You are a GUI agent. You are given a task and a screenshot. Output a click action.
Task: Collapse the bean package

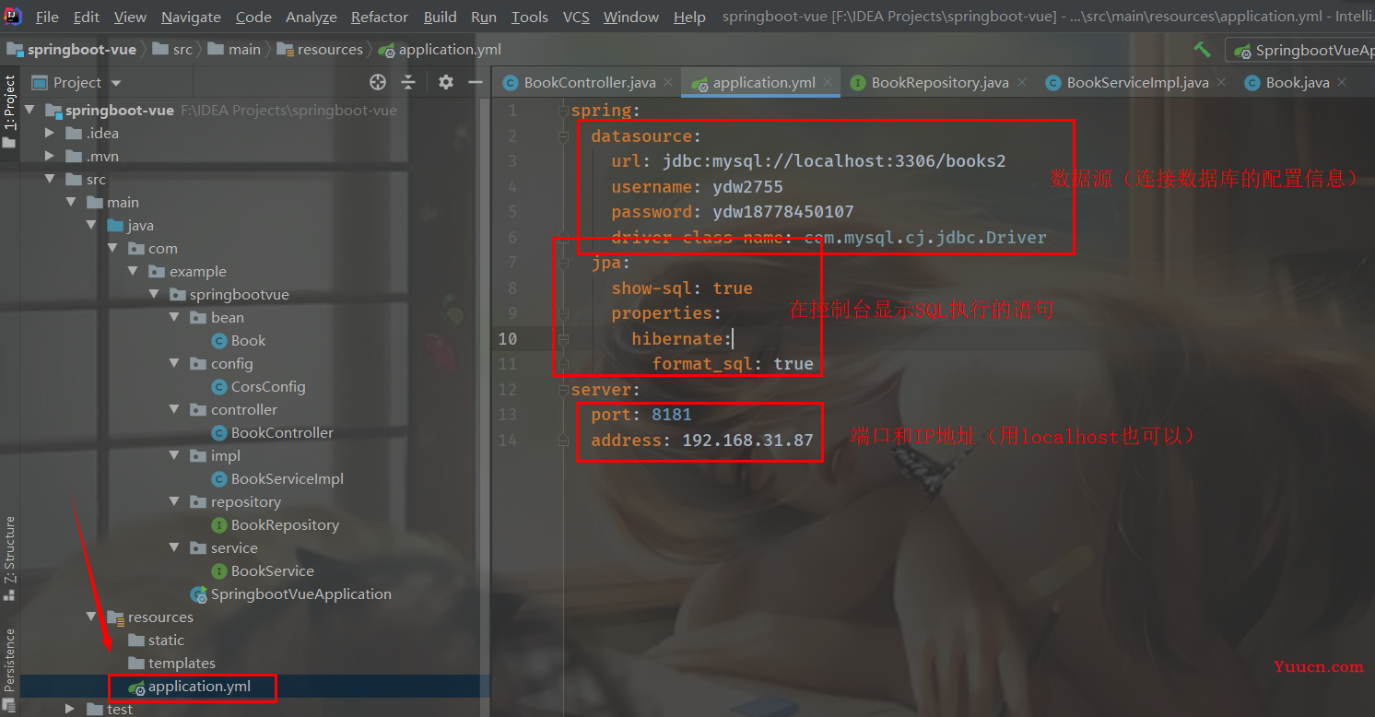point(174,318)
